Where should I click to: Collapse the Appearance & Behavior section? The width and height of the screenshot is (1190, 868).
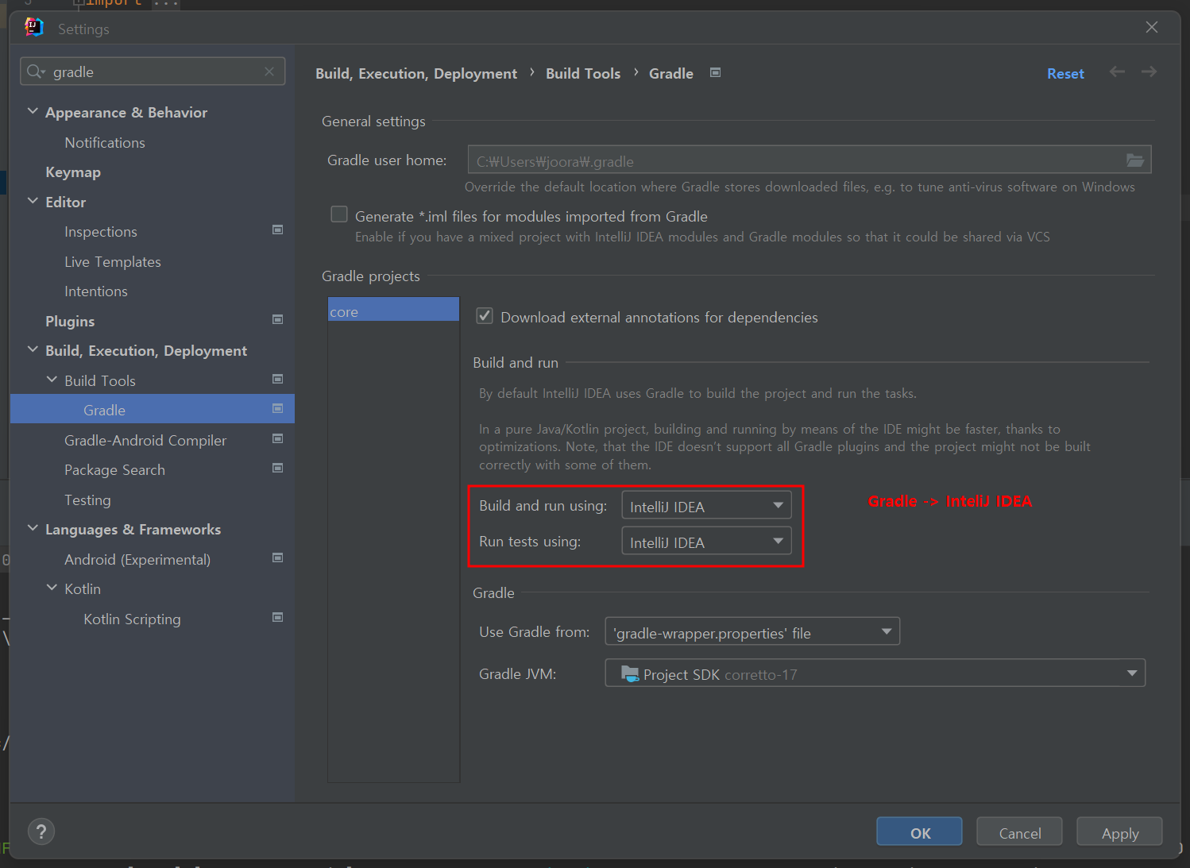(33, 111)
